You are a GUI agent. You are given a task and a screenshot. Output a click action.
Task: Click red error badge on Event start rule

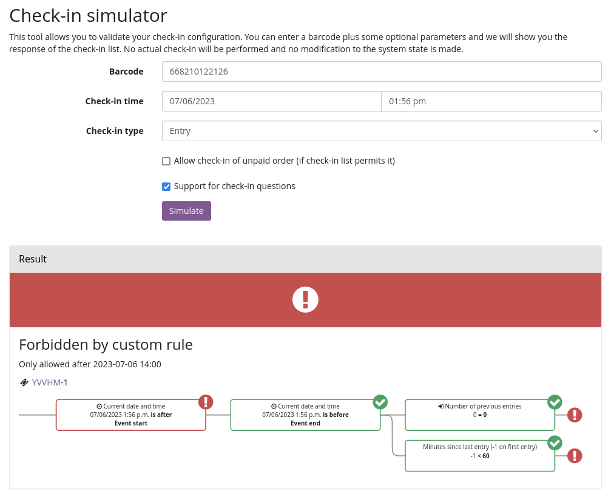pyautogui.click(x=206, y=402)
